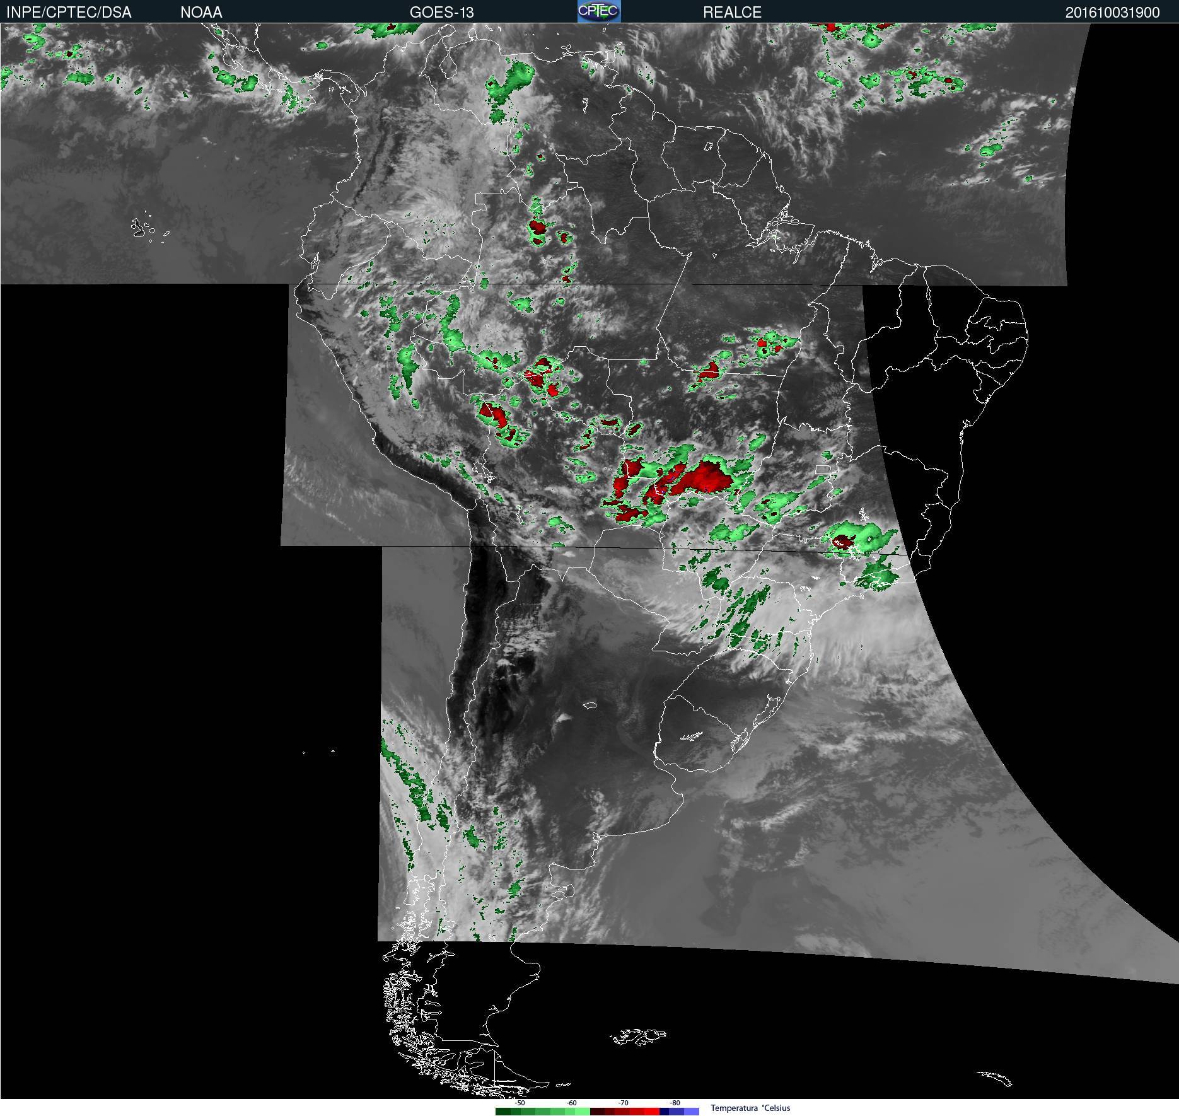1179x1116 pixels.
Task: Pick the light blue legend swatch
Action: click(692, 1112)
